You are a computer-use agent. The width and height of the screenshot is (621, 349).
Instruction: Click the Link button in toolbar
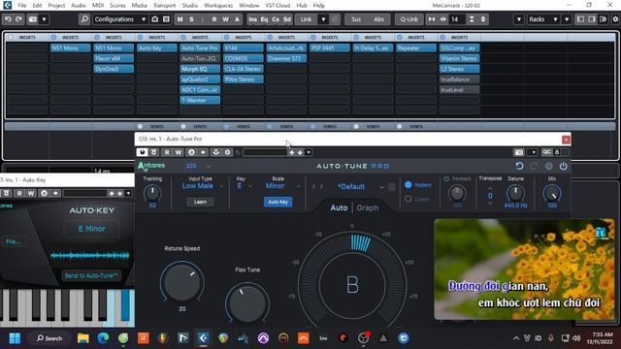307,19
